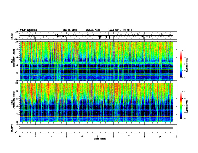Click time-axis tick label "7"
The width and height of the screenshot is (198, 153).
[x=129, y=136]
